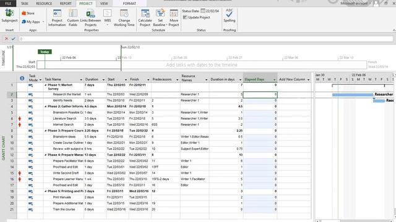This screenshot has width=396, height=222.
Task: Select 'Train the course' task name
Action: [64, 210]
